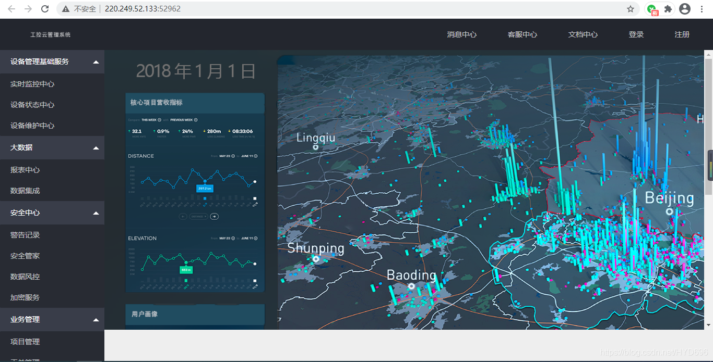
Task: Click the 核心项目营收指标 panel header
Action: tap(195, 103)
